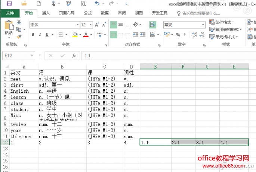
Task: Align text to top of cell
Action: pos(113,25)
